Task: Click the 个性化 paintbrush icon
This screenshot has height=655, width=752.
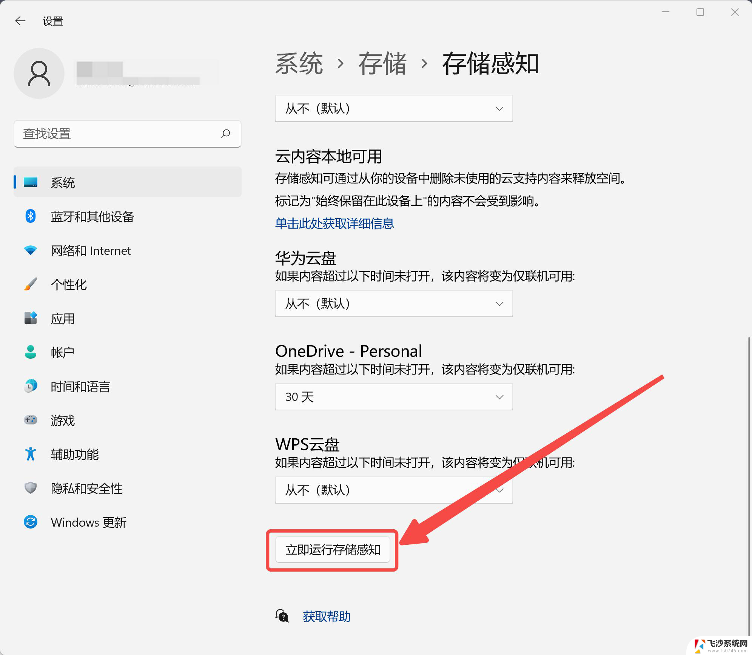Action: pos(31,284)
